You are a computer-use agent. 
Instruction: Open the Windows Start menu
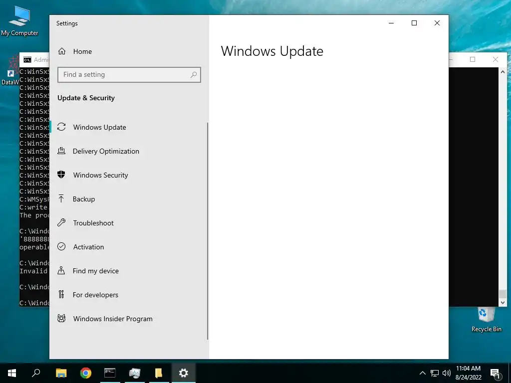[12, 373]
